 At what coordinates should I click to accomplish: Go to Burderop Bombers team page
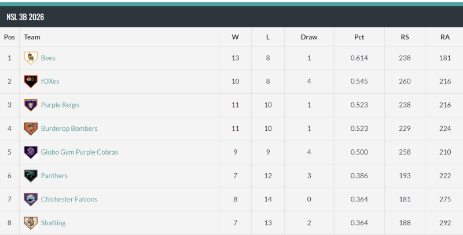[x=69, y=128]
